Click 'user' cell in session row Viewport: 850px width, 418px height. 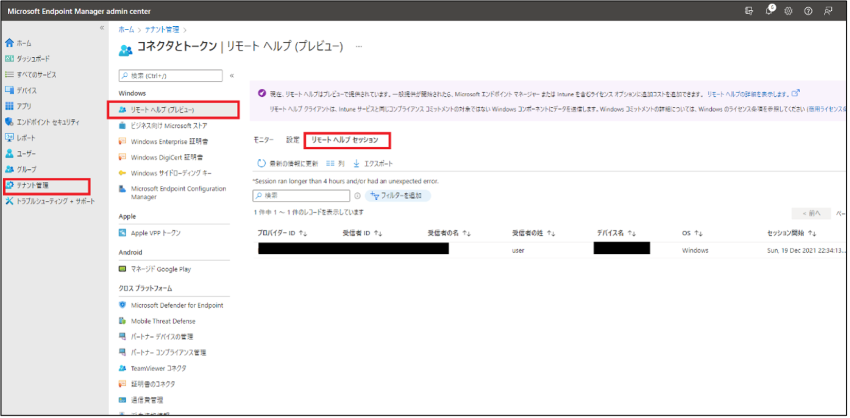(518, 251)
